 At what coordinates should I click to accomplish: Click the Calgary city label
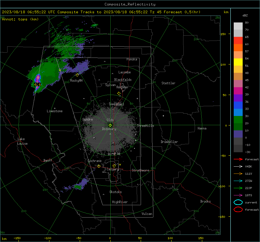[x=113, y=169]
